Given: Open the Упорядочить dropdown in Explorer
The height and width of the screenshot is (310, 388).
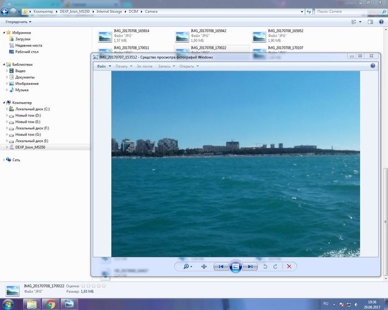Looking at the screenshot, I should coord(18,22).
